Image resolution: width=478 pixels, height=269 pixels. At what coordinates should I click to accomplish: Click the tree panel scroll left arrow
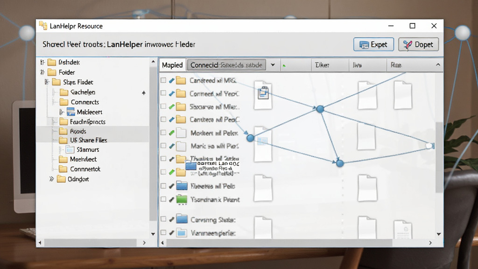pos(40,243)
